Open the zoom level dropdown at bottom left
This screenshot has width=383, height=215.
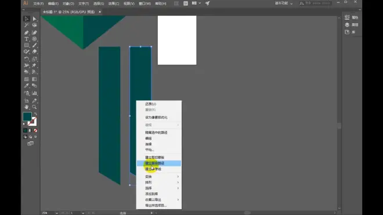click(x=57, y=213)
